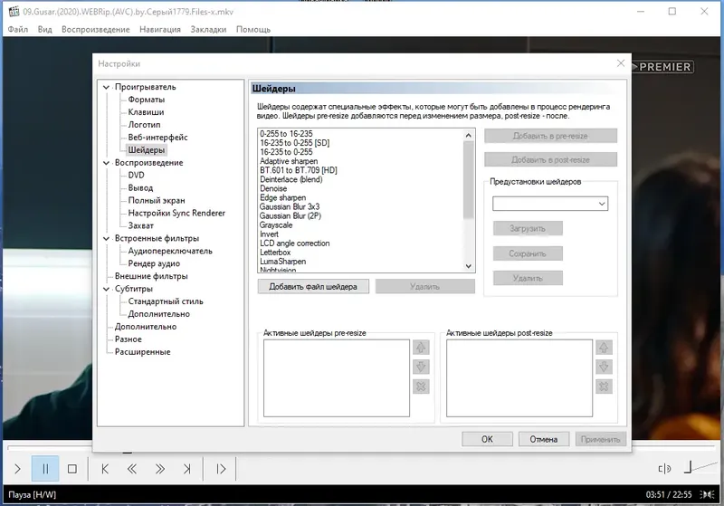Open the Навигация menu
This screenshot has width=724, height=506.
tap(160, 30)
